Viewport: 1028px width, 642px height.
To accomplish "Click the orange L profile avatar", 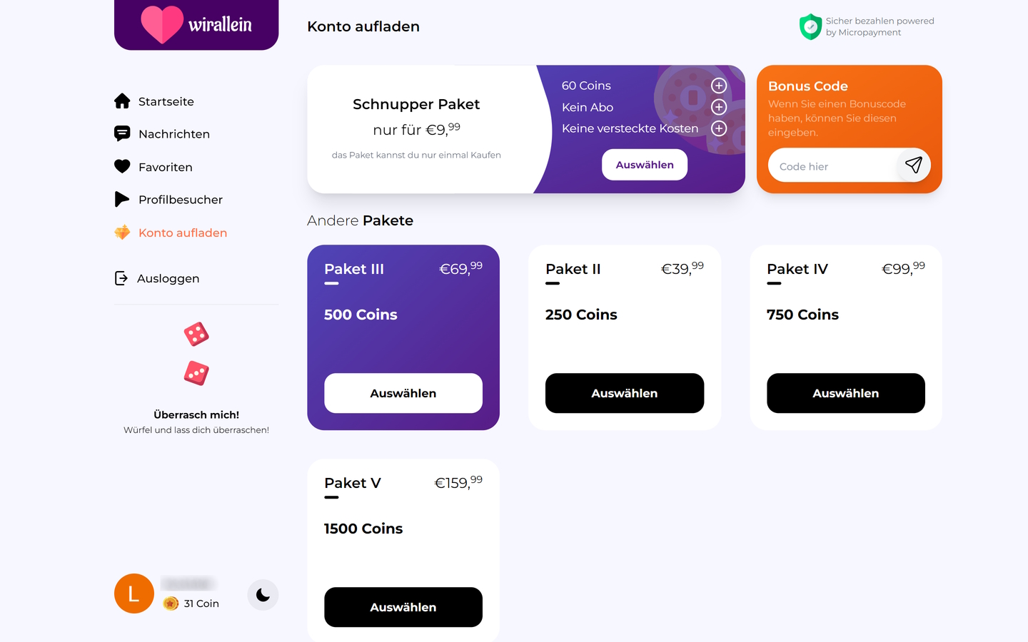I will (134, 593).
